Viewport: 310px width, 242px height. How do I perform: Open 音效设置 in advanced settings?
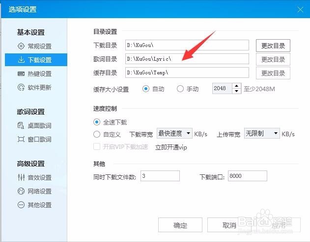pyautogui.click(x=36, y=177)
